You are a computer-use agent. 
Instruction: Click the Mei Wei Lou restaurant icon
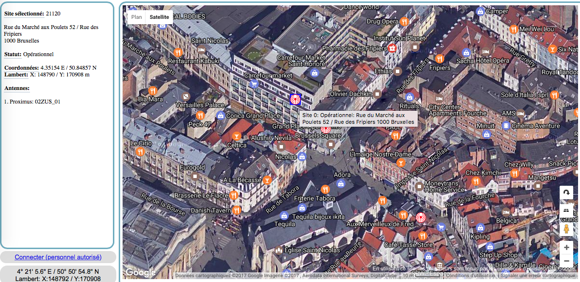pos(513,29)
